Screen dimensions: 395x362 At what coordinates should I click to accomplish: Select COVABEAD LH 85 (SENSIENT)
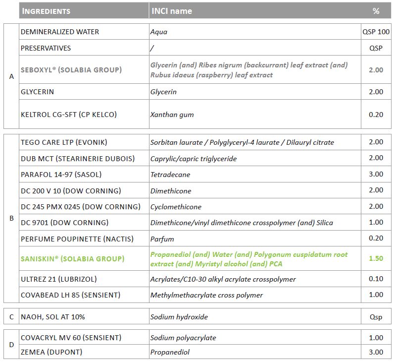(x=70, y=295)
